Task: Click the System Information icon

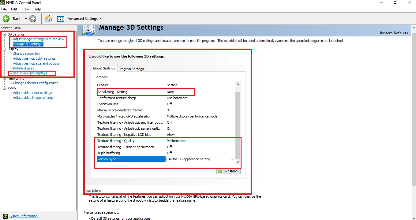Action: (x=5, y=216)
